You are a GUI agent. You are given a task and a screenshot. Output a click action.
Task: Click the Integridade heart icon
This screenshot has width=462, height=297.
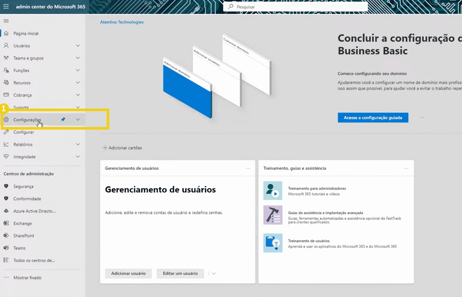click(x=6, y=157)
